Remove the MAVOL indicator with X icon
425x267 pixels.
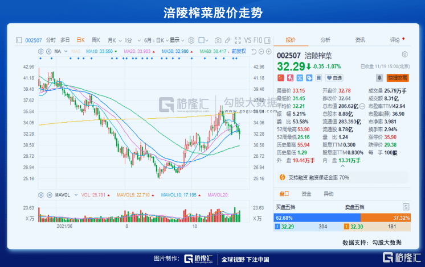pos(50,195)
